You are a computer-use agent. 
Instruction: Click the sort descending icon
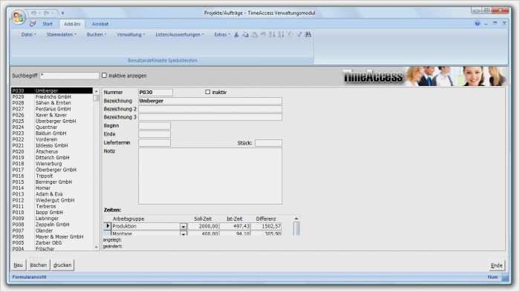pos(281,34)
